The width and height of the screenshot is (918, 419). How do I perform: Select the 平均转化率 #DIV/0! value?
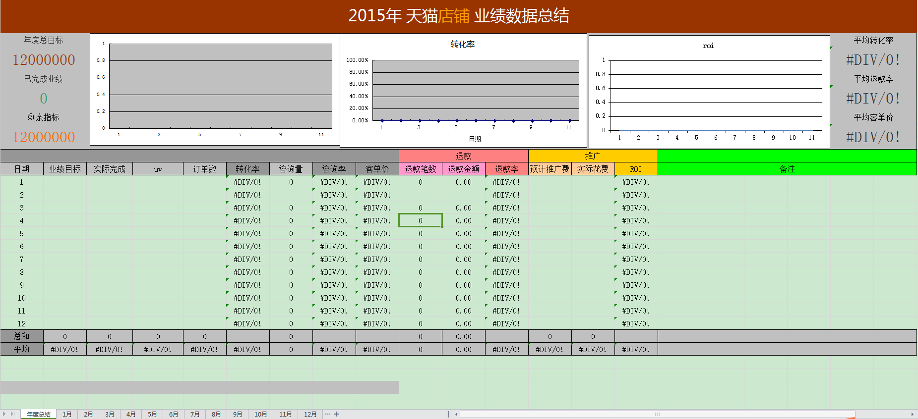873,60
